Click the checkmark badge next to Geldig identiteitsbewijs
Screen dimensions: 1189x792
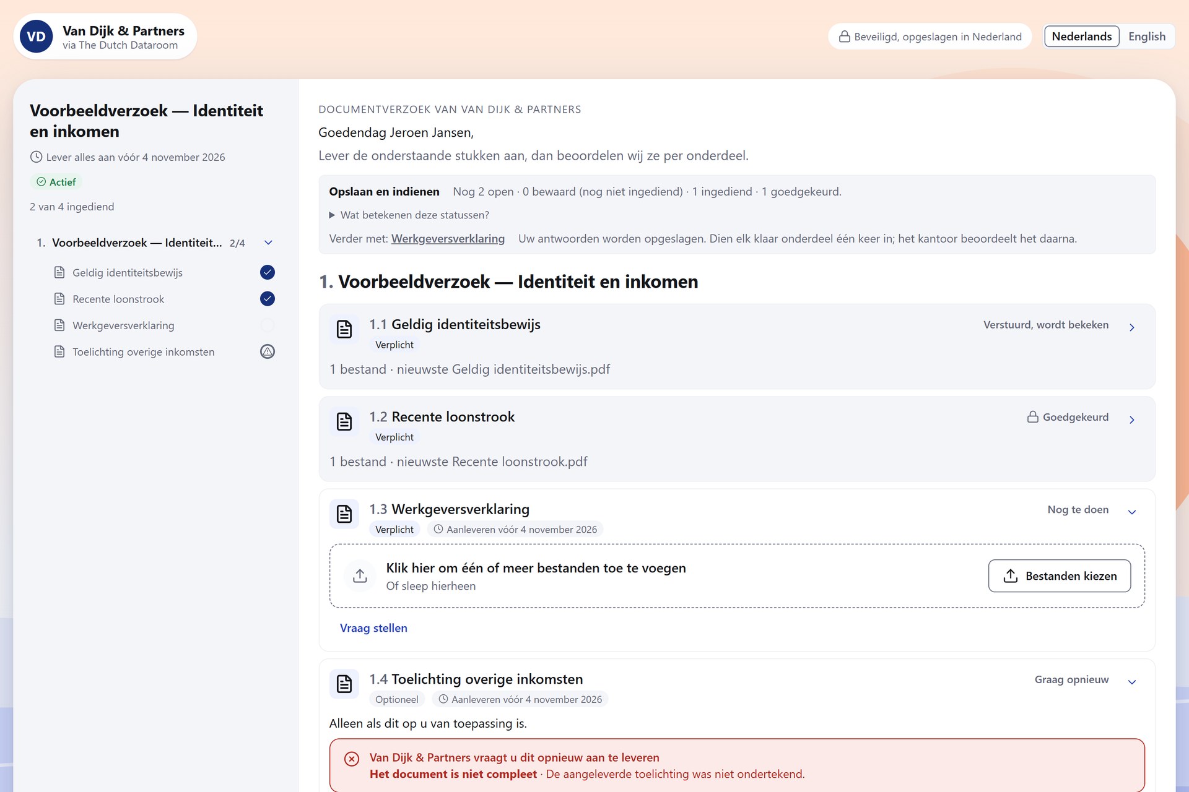point(268,272)
